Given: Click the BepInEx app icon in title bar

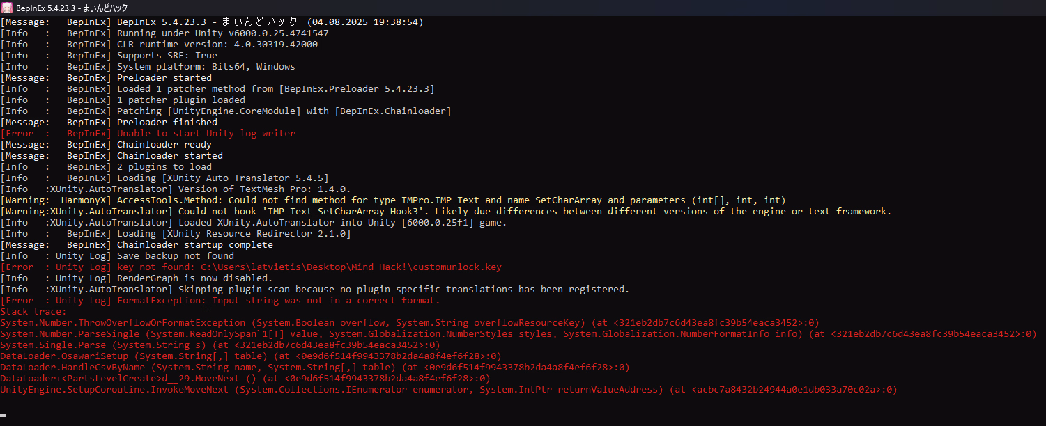Looking at the screenshot, I should point(7,8).
